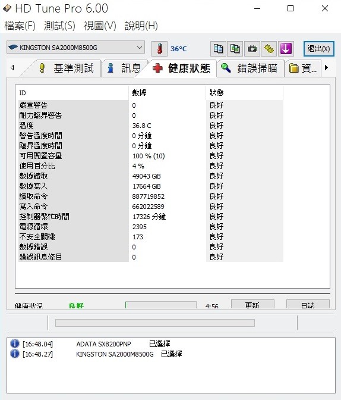Select the 可用閒置容量 row
Image resolution: width=341 pixels, height=400 pixels.
pyautogui.click(x=151, y=156)
